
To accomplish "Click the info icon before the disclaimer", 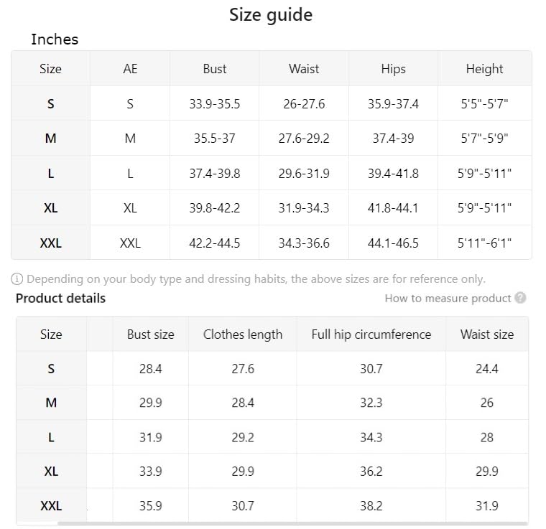I will pos(17,279).
